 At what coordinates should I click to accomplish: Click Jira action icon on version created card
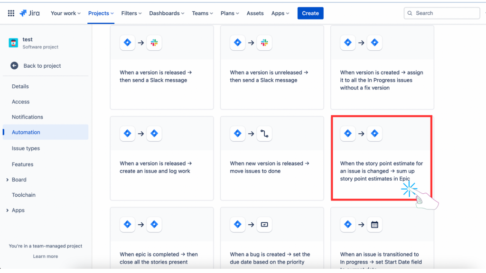point(374,43)
